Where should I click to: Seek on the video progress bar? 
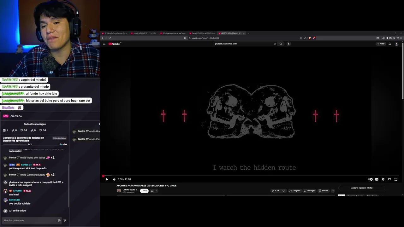(x=251, y=176)
